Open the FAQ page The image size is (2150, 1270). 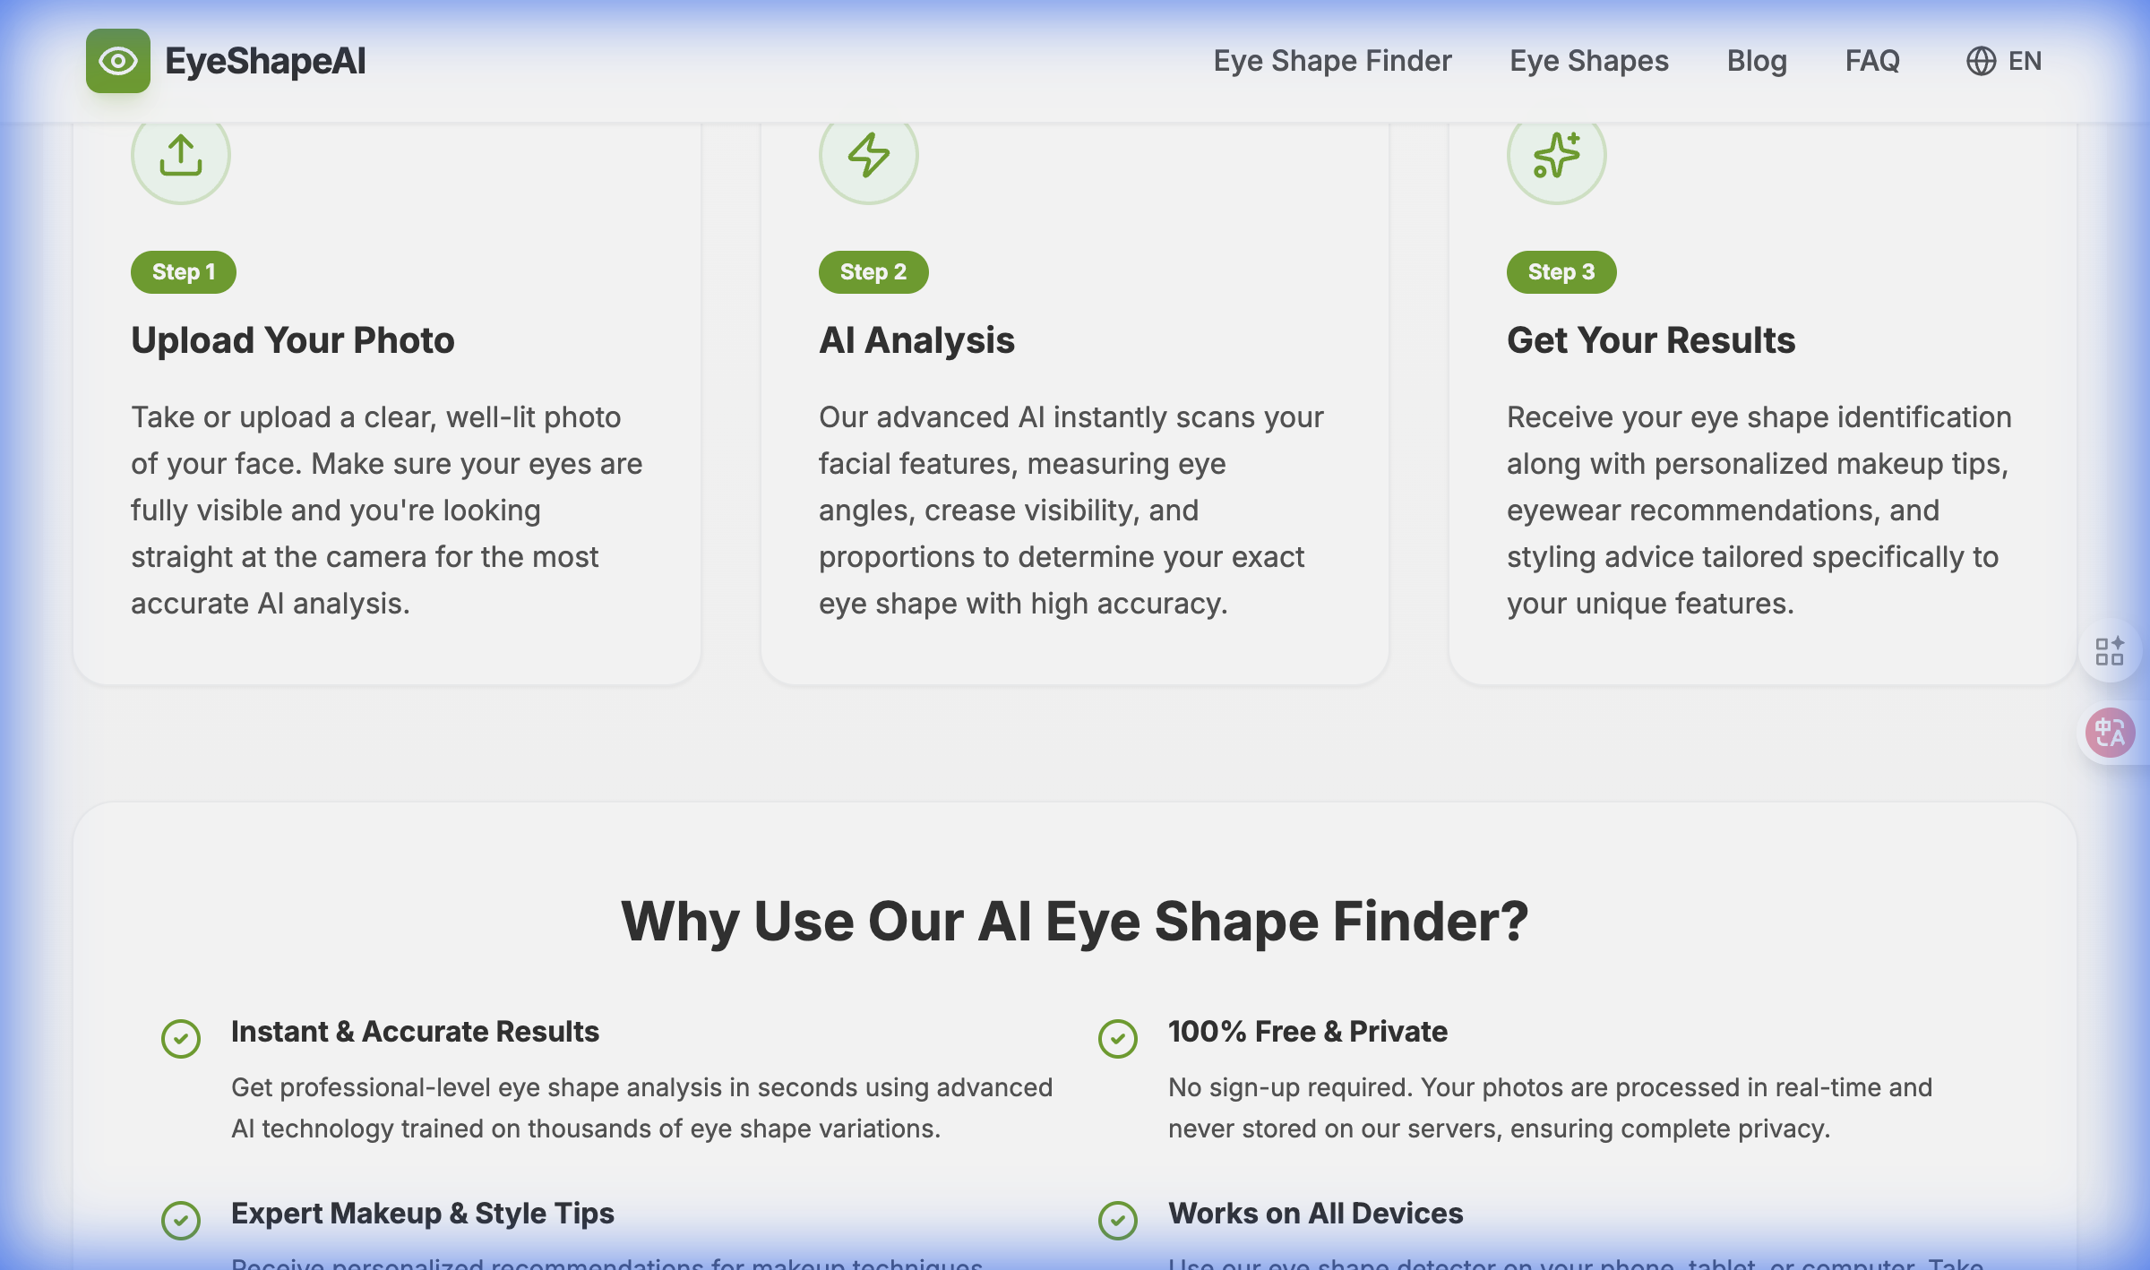tap(1871, 61)
